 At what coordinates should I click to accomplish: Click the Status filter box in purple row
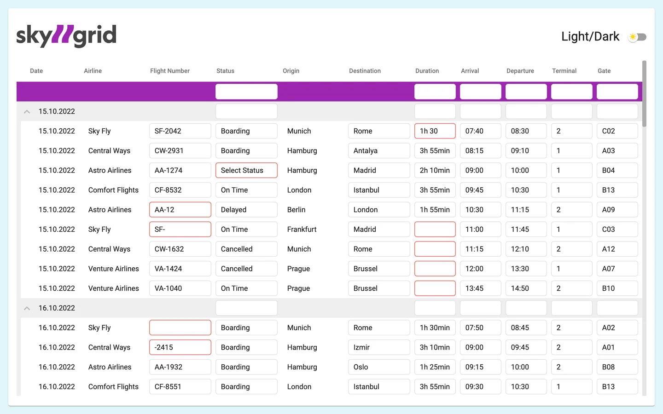tap(246, 92)
